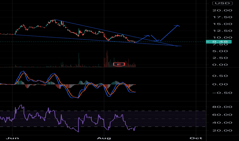The height and width of the screenshot is (141, 239).
Task: Click the 20.00 price axis label
Action: 222,10
